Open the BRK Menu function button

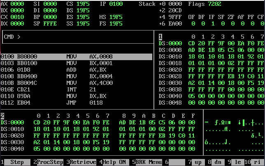click(149, 162)
